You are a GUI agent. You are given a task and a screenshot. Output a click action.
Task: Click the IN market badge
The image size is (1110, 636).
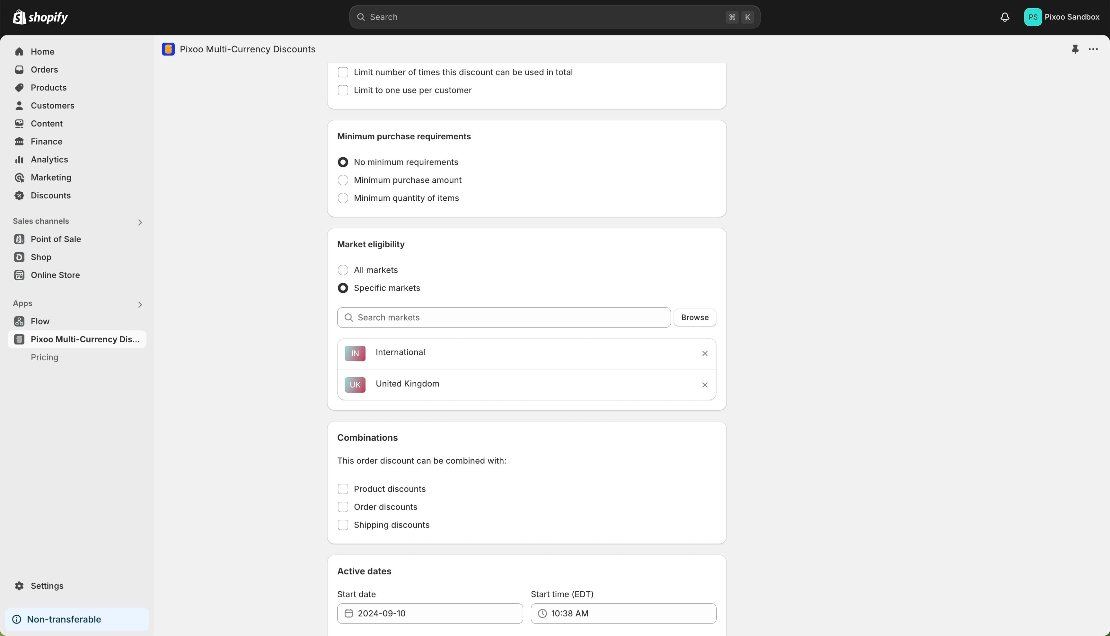[x=355, y=353]
